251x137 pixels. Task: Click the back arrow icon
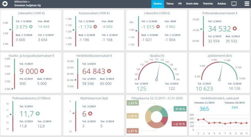coord(5,3)
